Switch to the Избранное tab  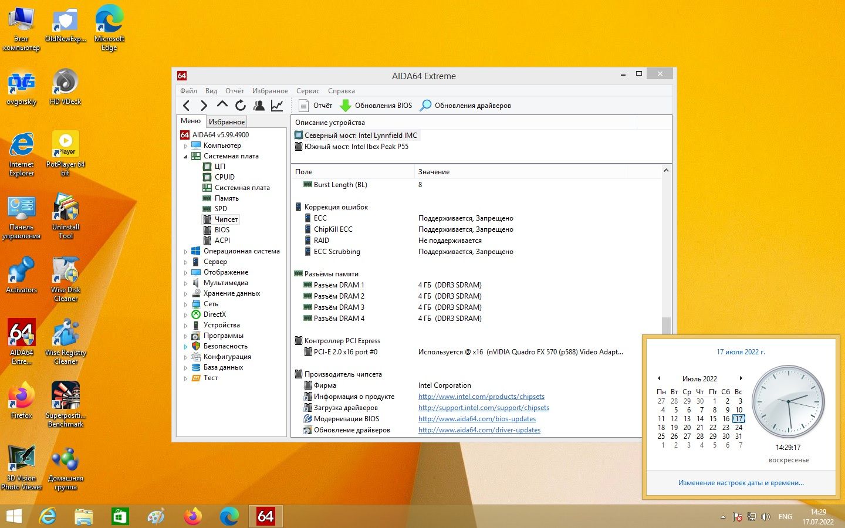[x=227, y=122]
